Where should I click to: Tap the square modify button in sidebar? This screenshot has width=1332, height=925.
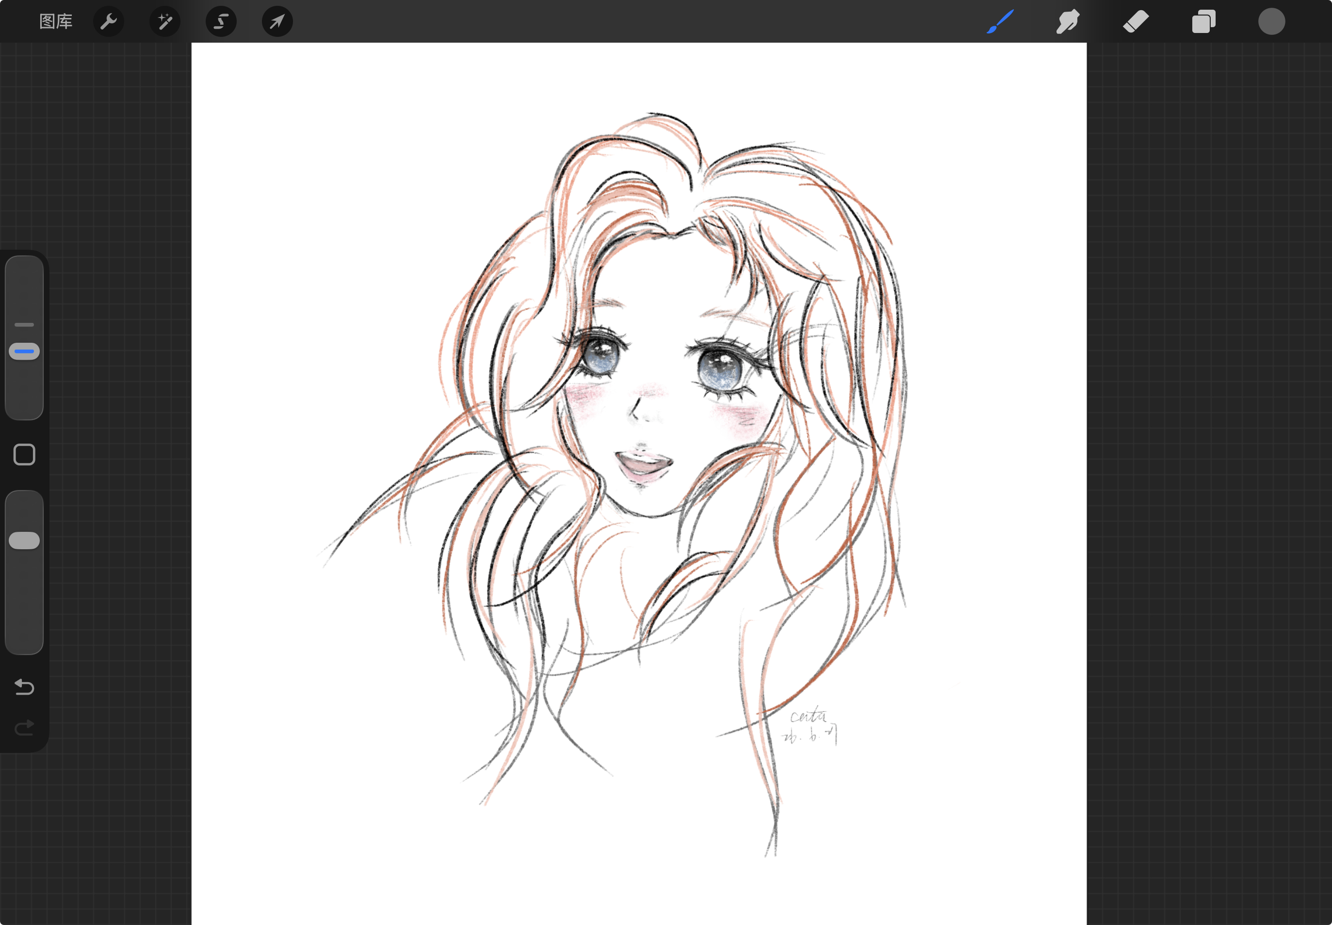pyautogui.click(x=24, y=454)
